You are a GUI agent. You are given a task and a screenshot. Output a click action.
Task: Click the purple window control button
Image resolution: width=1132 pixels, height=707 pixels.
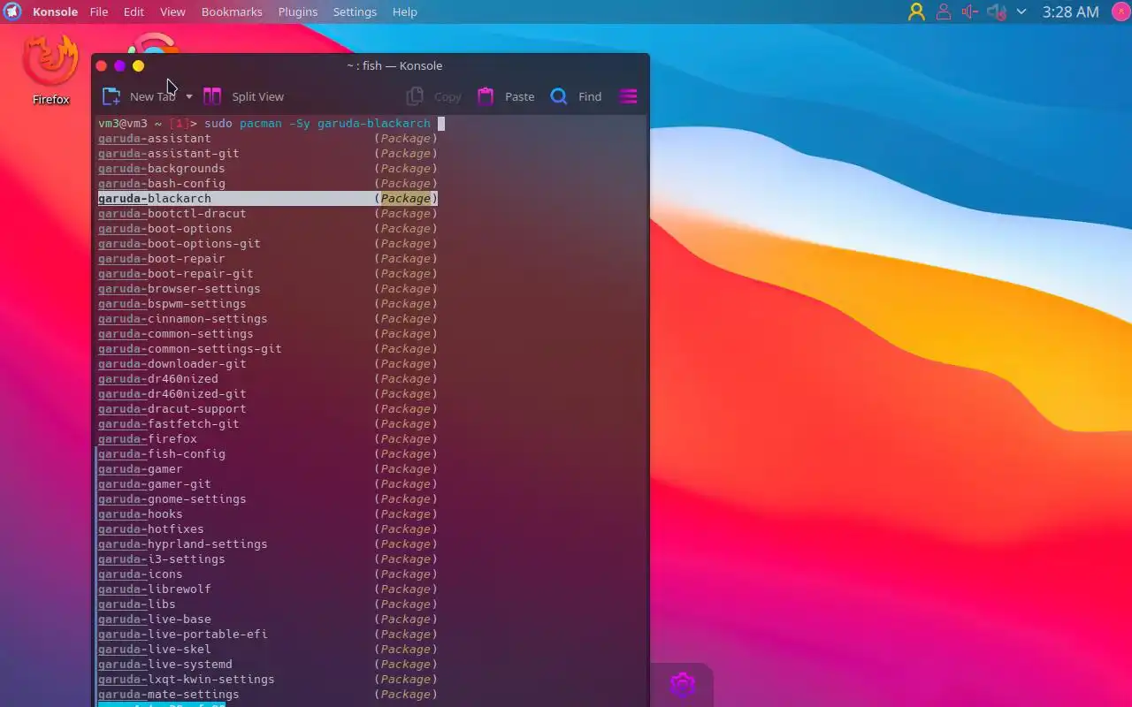click(119, 65)
